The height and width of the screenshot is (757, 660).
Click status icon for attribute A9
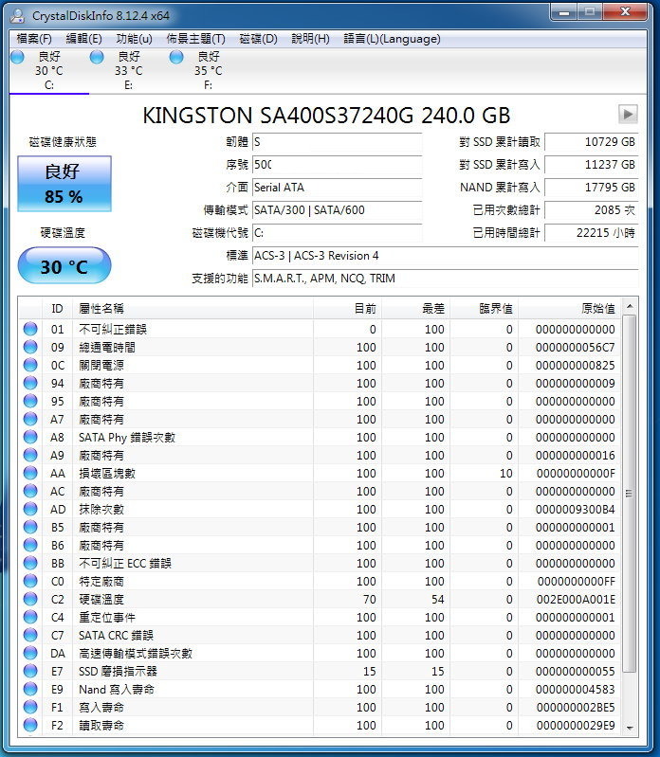(30, 455)
